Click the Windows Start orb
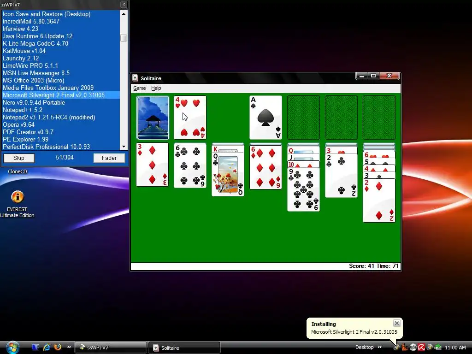Image resolution: width=472 pixels, height=354 pixels. coord(12,348)
